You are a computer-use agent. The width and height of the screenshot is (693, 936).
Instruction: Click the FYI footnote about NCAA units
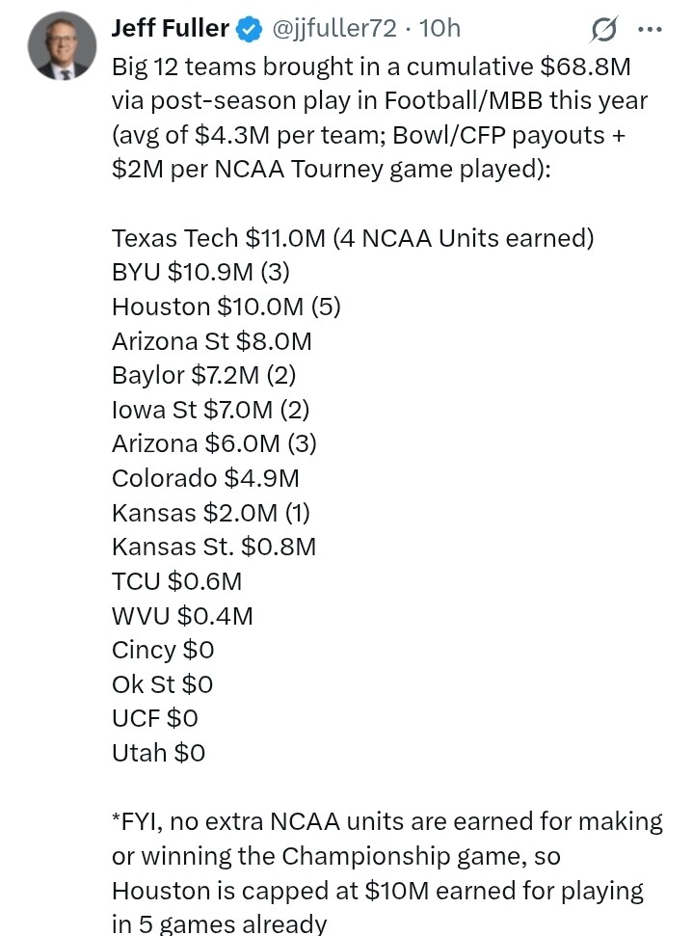pos(386,872)
